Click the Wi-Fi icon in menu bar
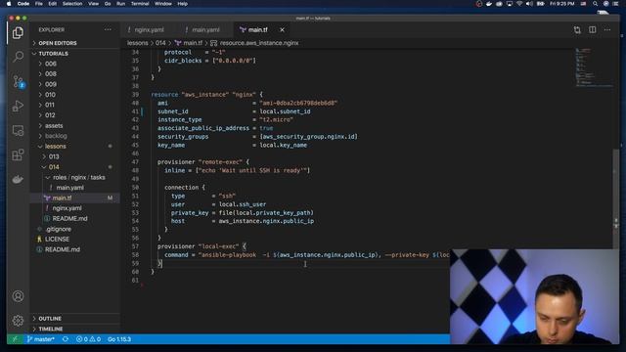 (519, 4)
